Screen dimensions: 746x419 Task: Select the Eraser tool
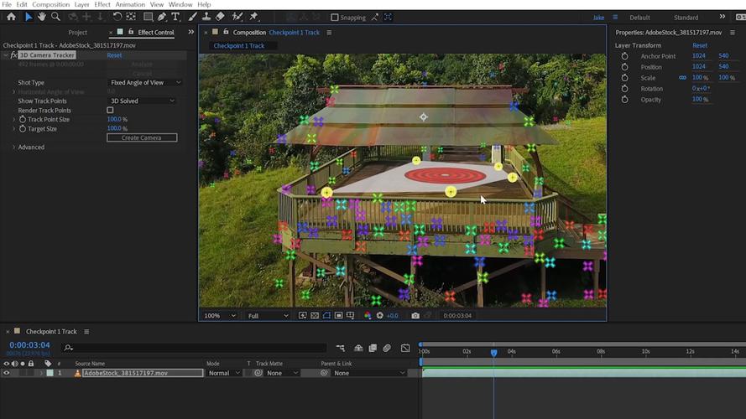220,17
